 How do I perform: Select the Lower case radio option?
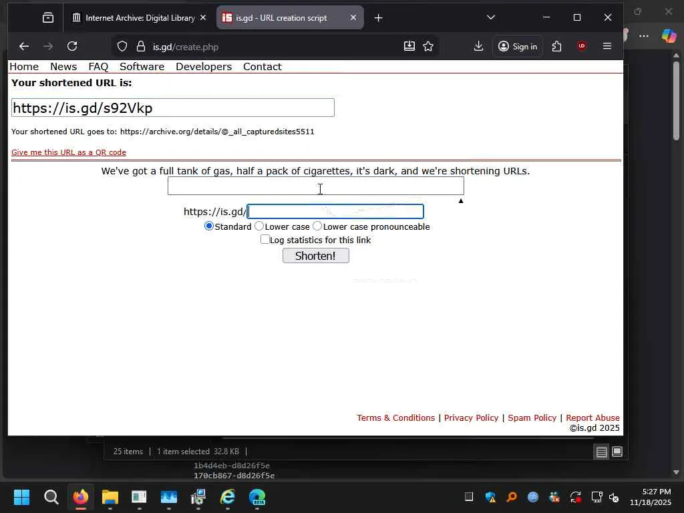pos(259,226)
